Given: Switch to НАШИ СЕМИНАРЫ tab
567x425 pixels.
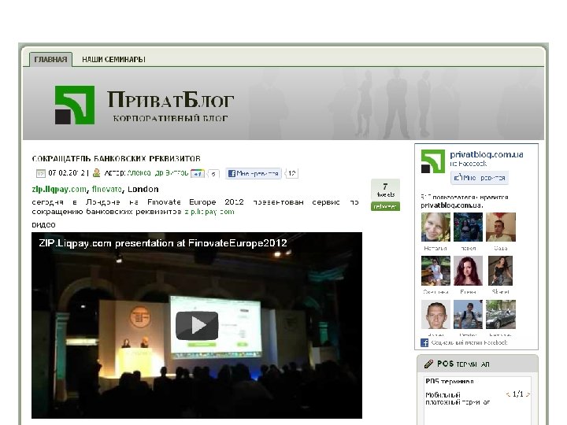Looking at the screenshot, I should pyautogui.click(x=113, y=59).
